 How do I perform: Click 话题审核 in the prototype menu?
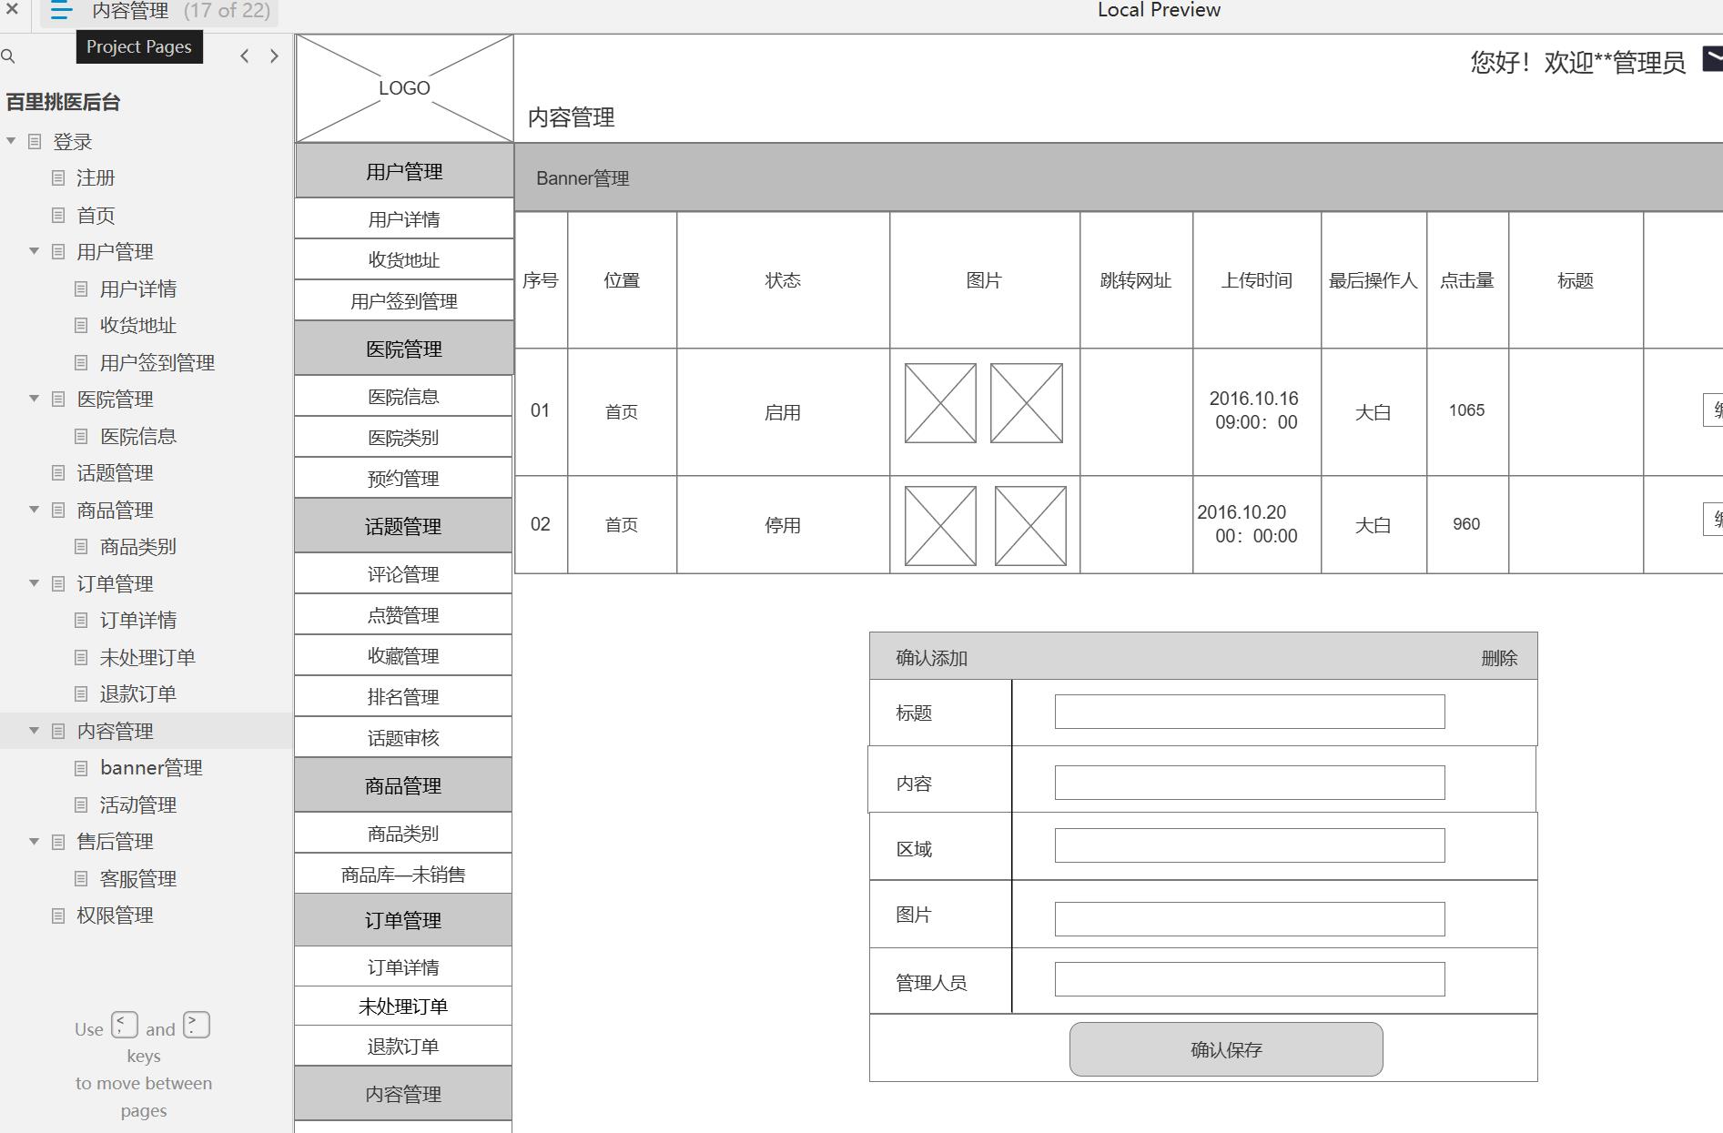pos(403,738)
